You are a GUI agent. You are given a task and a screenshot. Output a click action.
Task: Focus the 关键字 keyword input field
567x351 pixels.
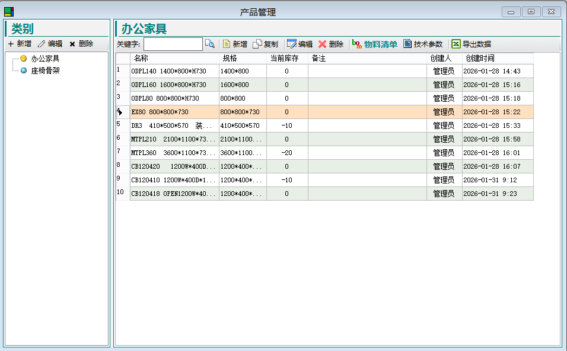coord(173,44)
